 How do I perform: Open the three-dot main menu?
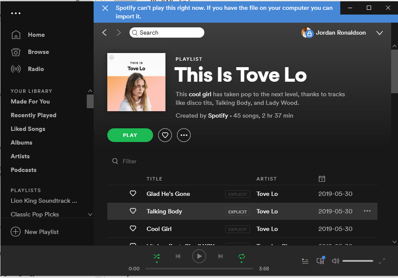pyautogui.click(x=16, y=13)
